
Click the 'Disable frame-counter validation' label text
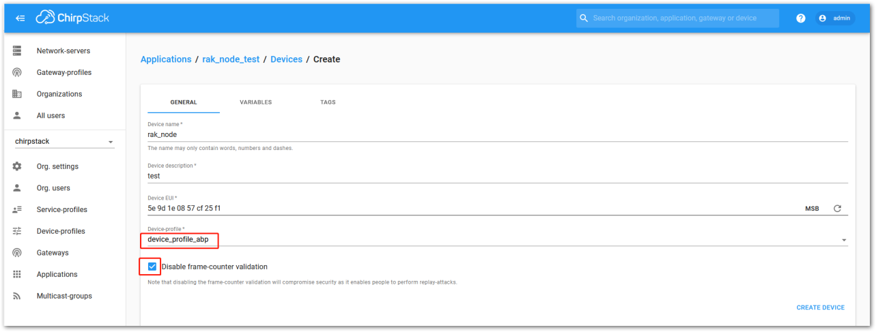pos(214,267)
